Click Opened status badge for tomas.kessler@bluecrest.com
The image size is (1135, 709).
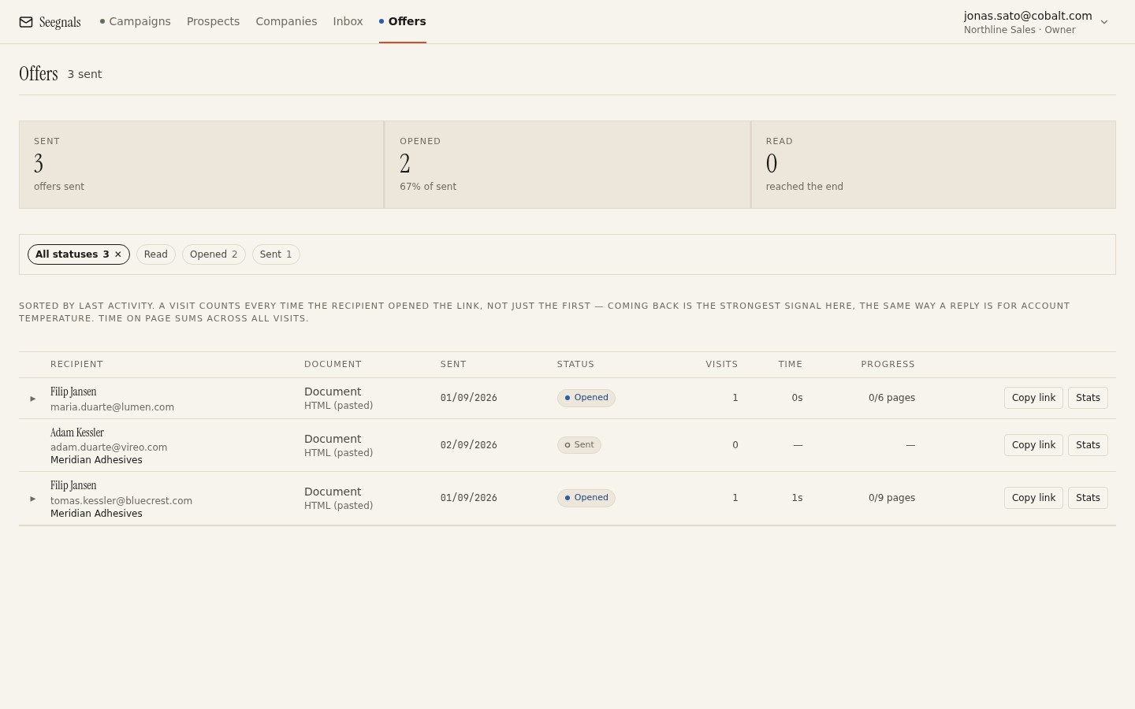(586, 498)
